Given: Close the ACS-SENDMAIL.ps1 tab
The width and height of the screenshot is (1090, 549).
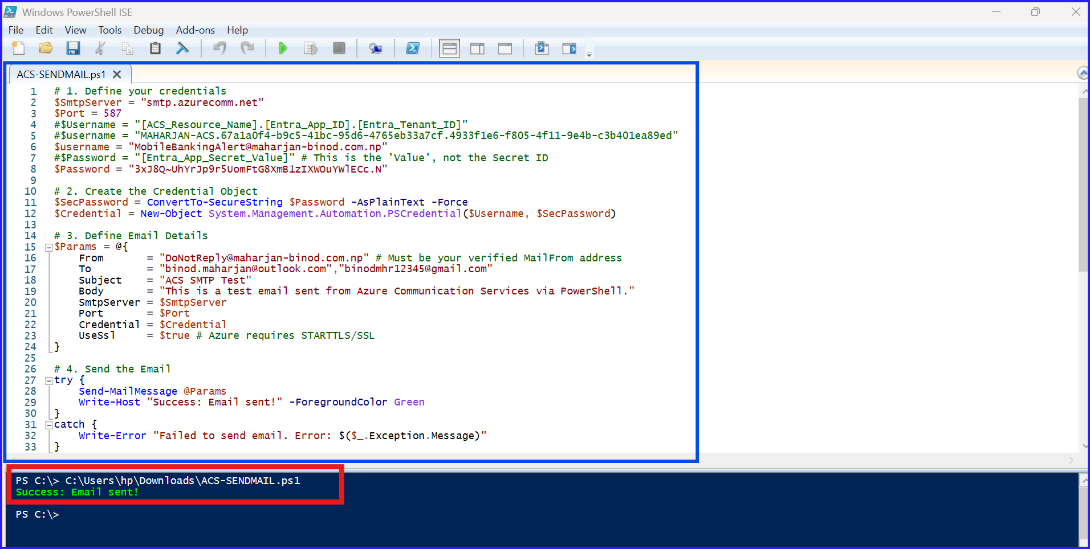Looking at the screenshot, I should tap(117, 74).
